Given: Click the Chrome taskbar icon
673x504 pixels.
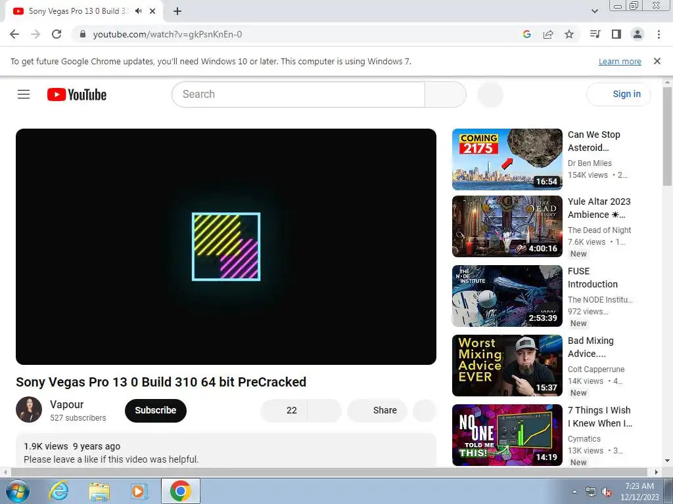Looking at the screenshot, I should (180, 491).
